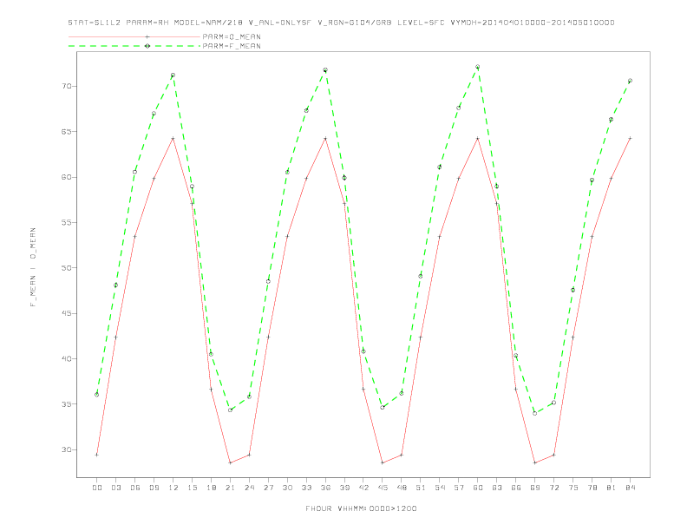Click the FHOUR VHHMM:0000>1200 axis caption

(361, 508)
